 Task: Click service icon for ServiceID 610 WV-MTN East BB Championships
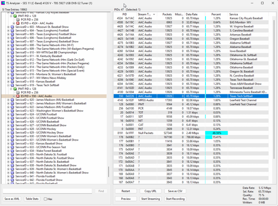click(x=12, y=52)
